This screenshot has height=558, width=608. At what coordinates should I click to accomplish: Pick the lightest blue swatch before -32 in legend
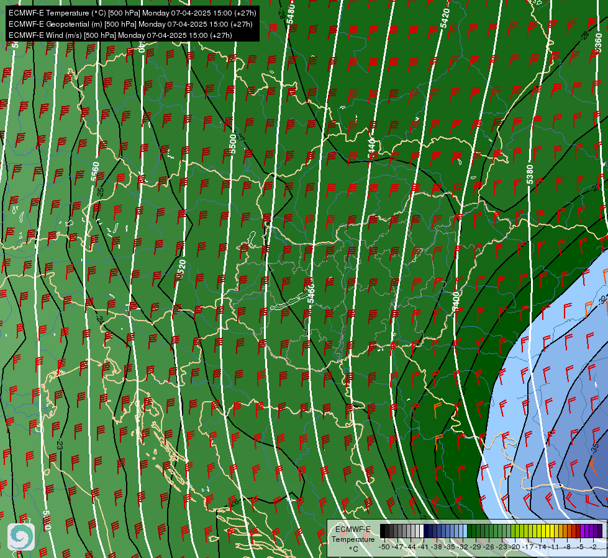coord(465,531)
